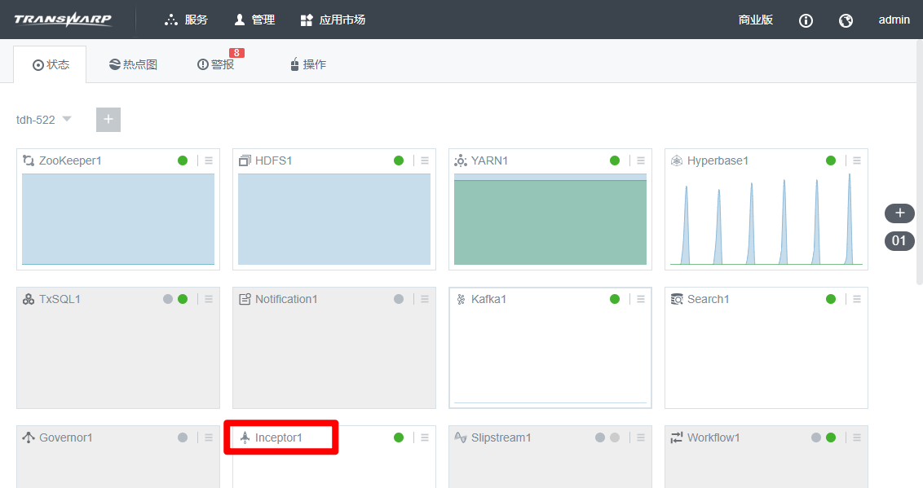
Task: Click the Search1 service icon
Action: pyautogui.click(x=676, y=299)
